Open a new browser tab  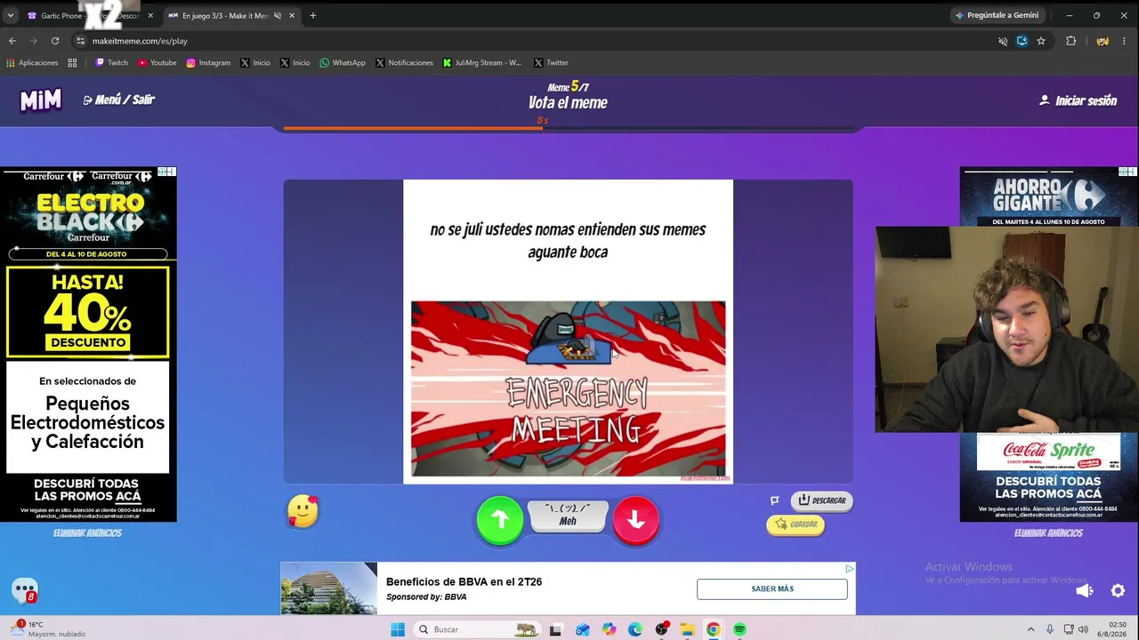tap(312, 15)
